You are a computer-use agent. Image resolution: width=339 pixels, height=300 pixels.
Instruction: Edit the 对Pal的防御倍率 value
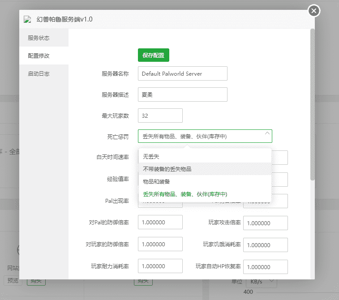tap(160, 222)
